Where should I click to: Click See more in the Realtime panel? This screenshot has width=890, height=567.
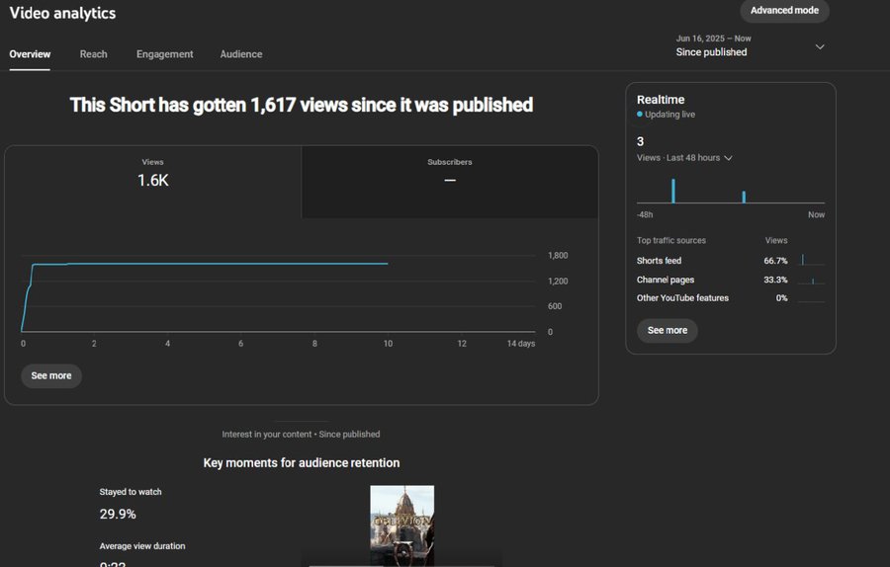(x=667, y=331)
